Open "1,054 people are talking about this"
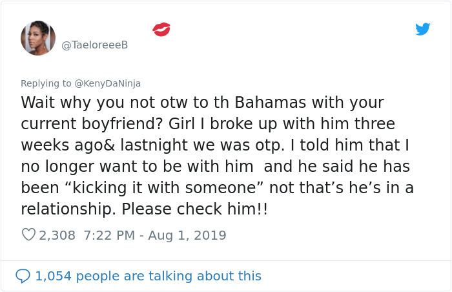 tap(148, 276)
